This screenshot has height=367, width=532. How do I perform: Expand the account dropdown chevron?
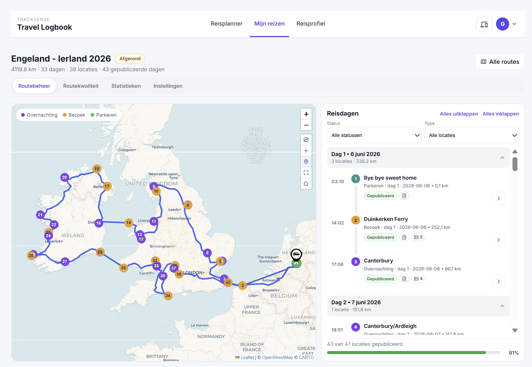(x=514, y=24)
